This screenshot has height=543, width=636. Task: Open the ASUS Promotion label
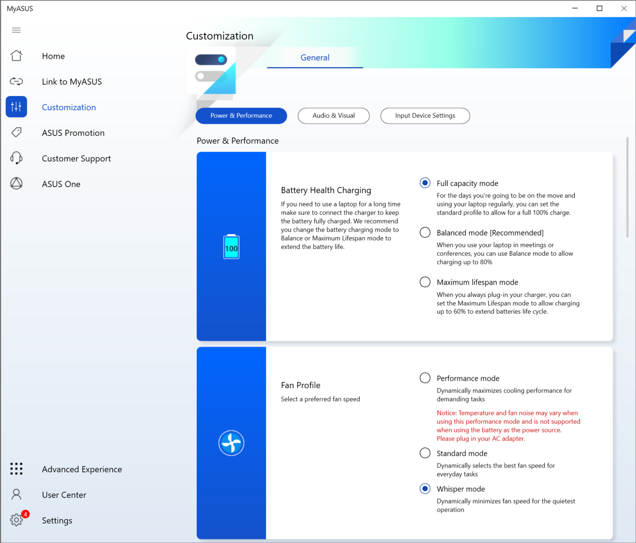[73, 133]
